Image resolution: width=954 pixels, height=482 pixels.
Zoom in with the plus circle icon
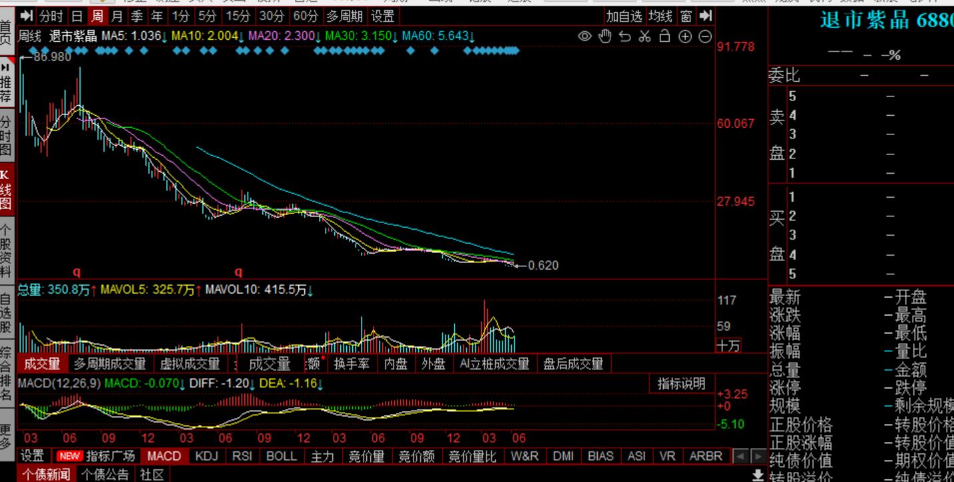tap(685, 37)
